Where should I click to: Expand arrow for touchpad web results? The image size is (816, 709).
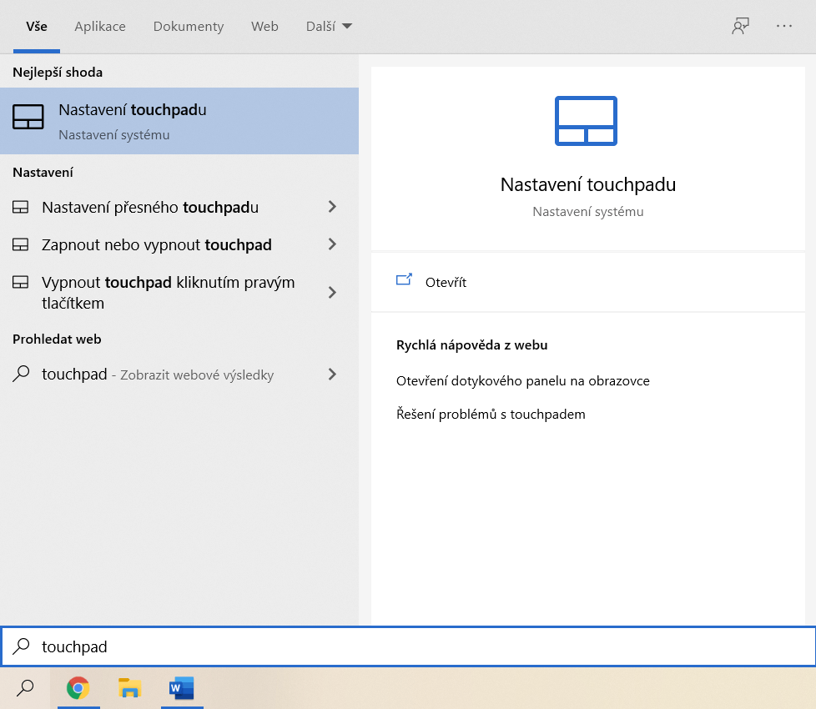(332, 374)
